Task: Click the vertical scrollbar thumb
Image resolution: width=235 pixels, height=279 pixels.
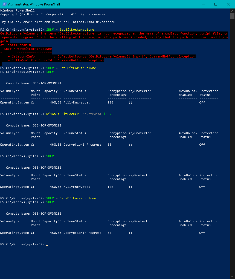Action: [x=232, y=16]
